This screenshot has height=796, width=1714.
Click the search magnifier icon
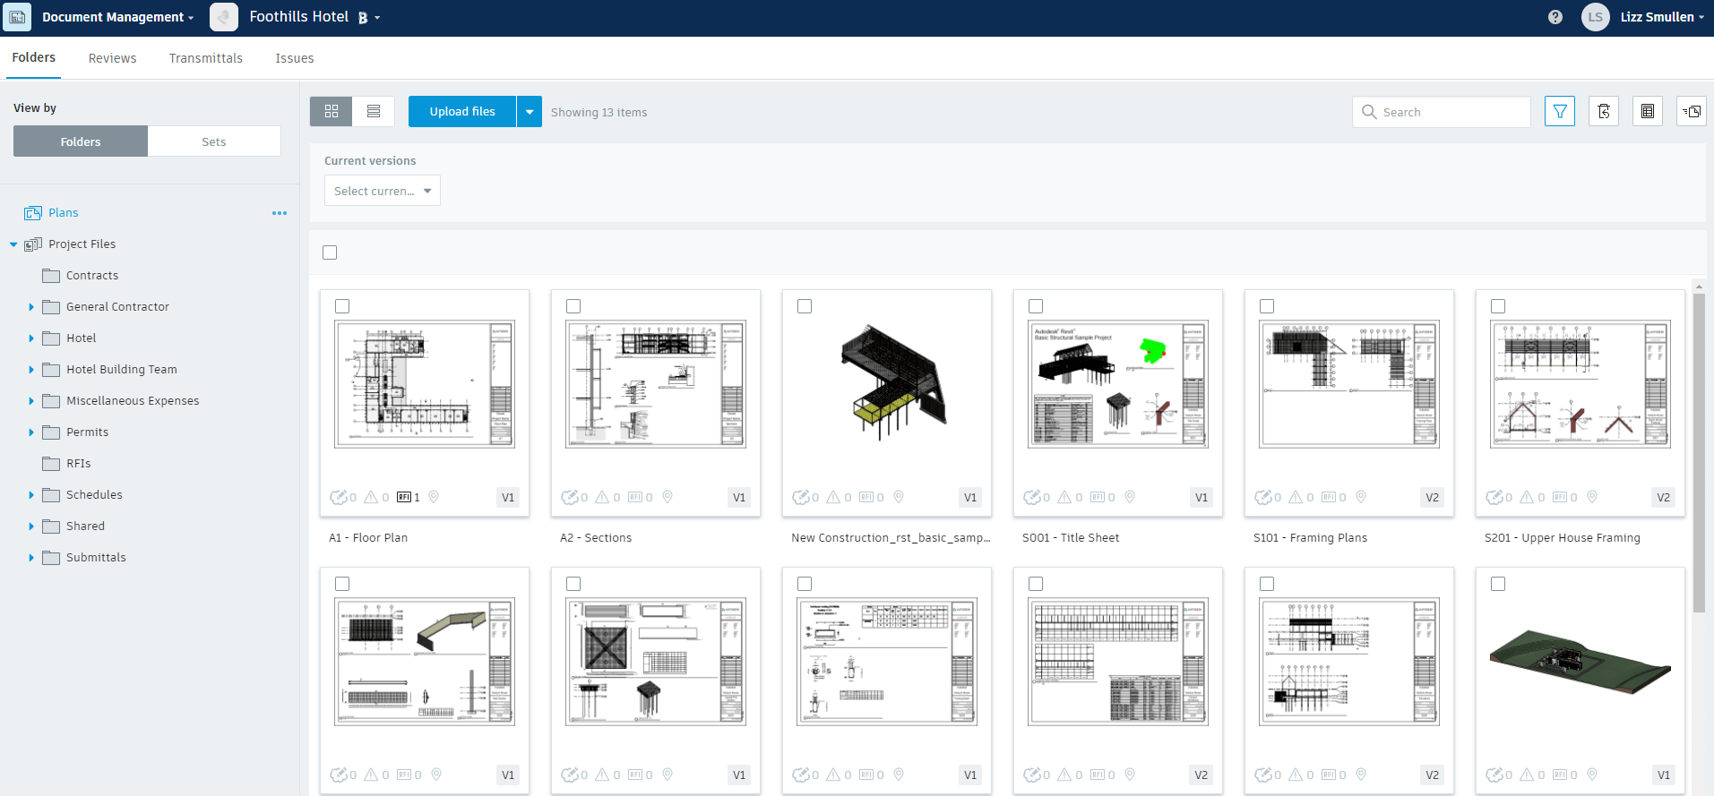coord(1369,112)
